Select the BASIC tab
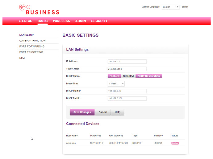Viewport: 213px width, 159px height. coord(43,21)
